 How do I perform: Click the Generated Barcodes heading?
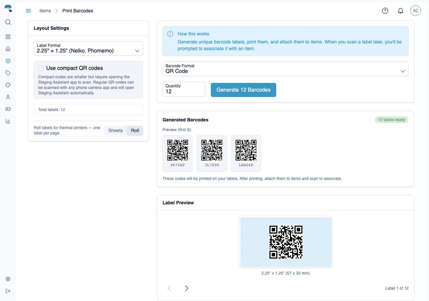pyautogui.click(x=185, y=120)
